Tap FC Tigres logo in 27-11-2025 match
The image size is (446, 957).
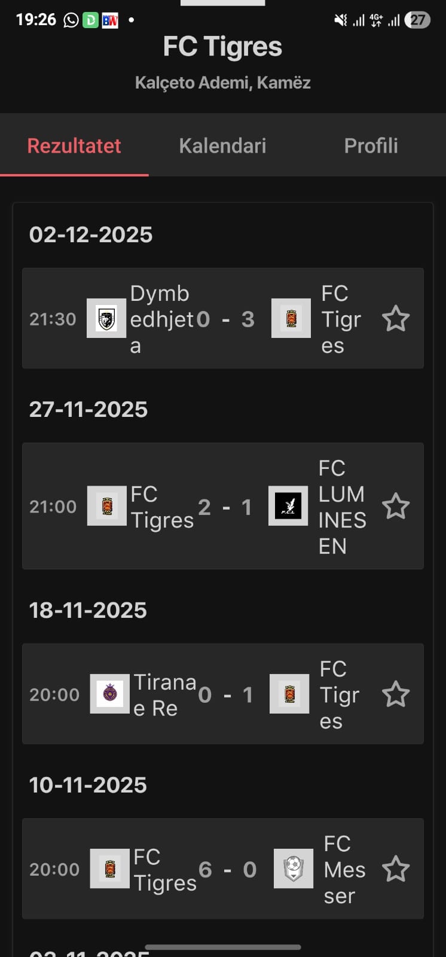click(x=107, y=506)
